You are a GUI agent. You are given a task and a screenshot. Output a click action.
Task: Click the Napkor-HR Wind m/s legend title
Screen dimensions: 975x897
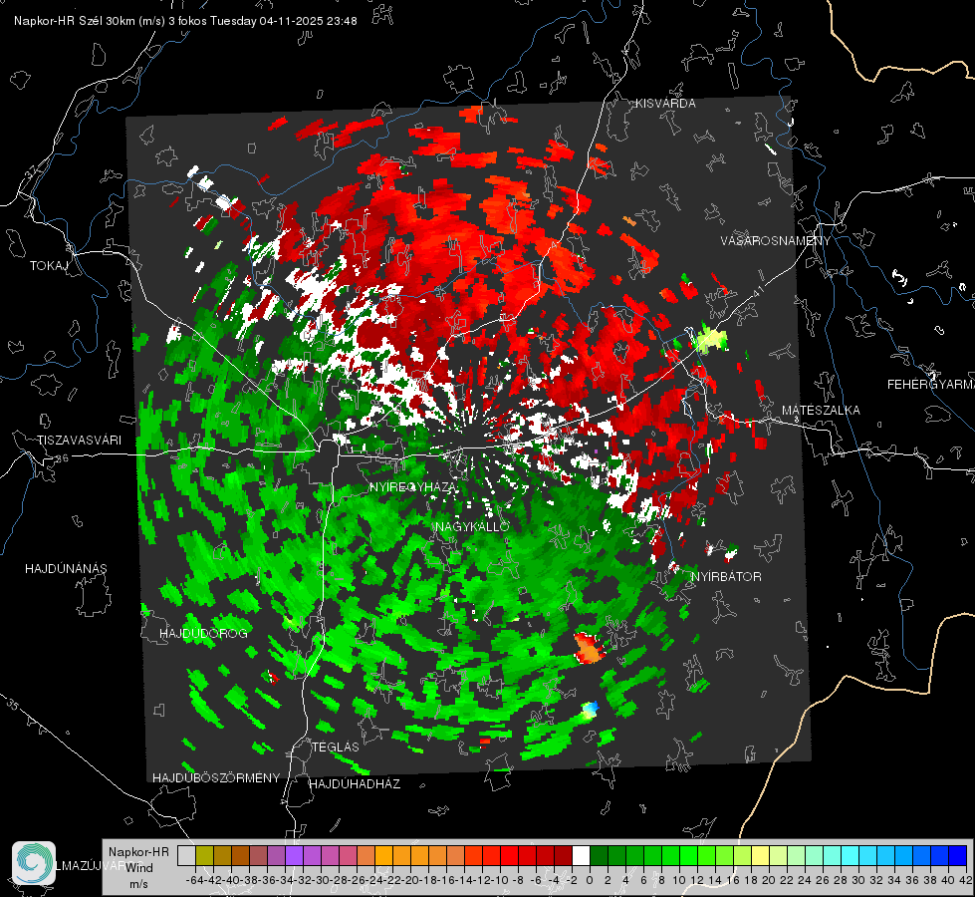pyautogui.click(x=138, y=868)
